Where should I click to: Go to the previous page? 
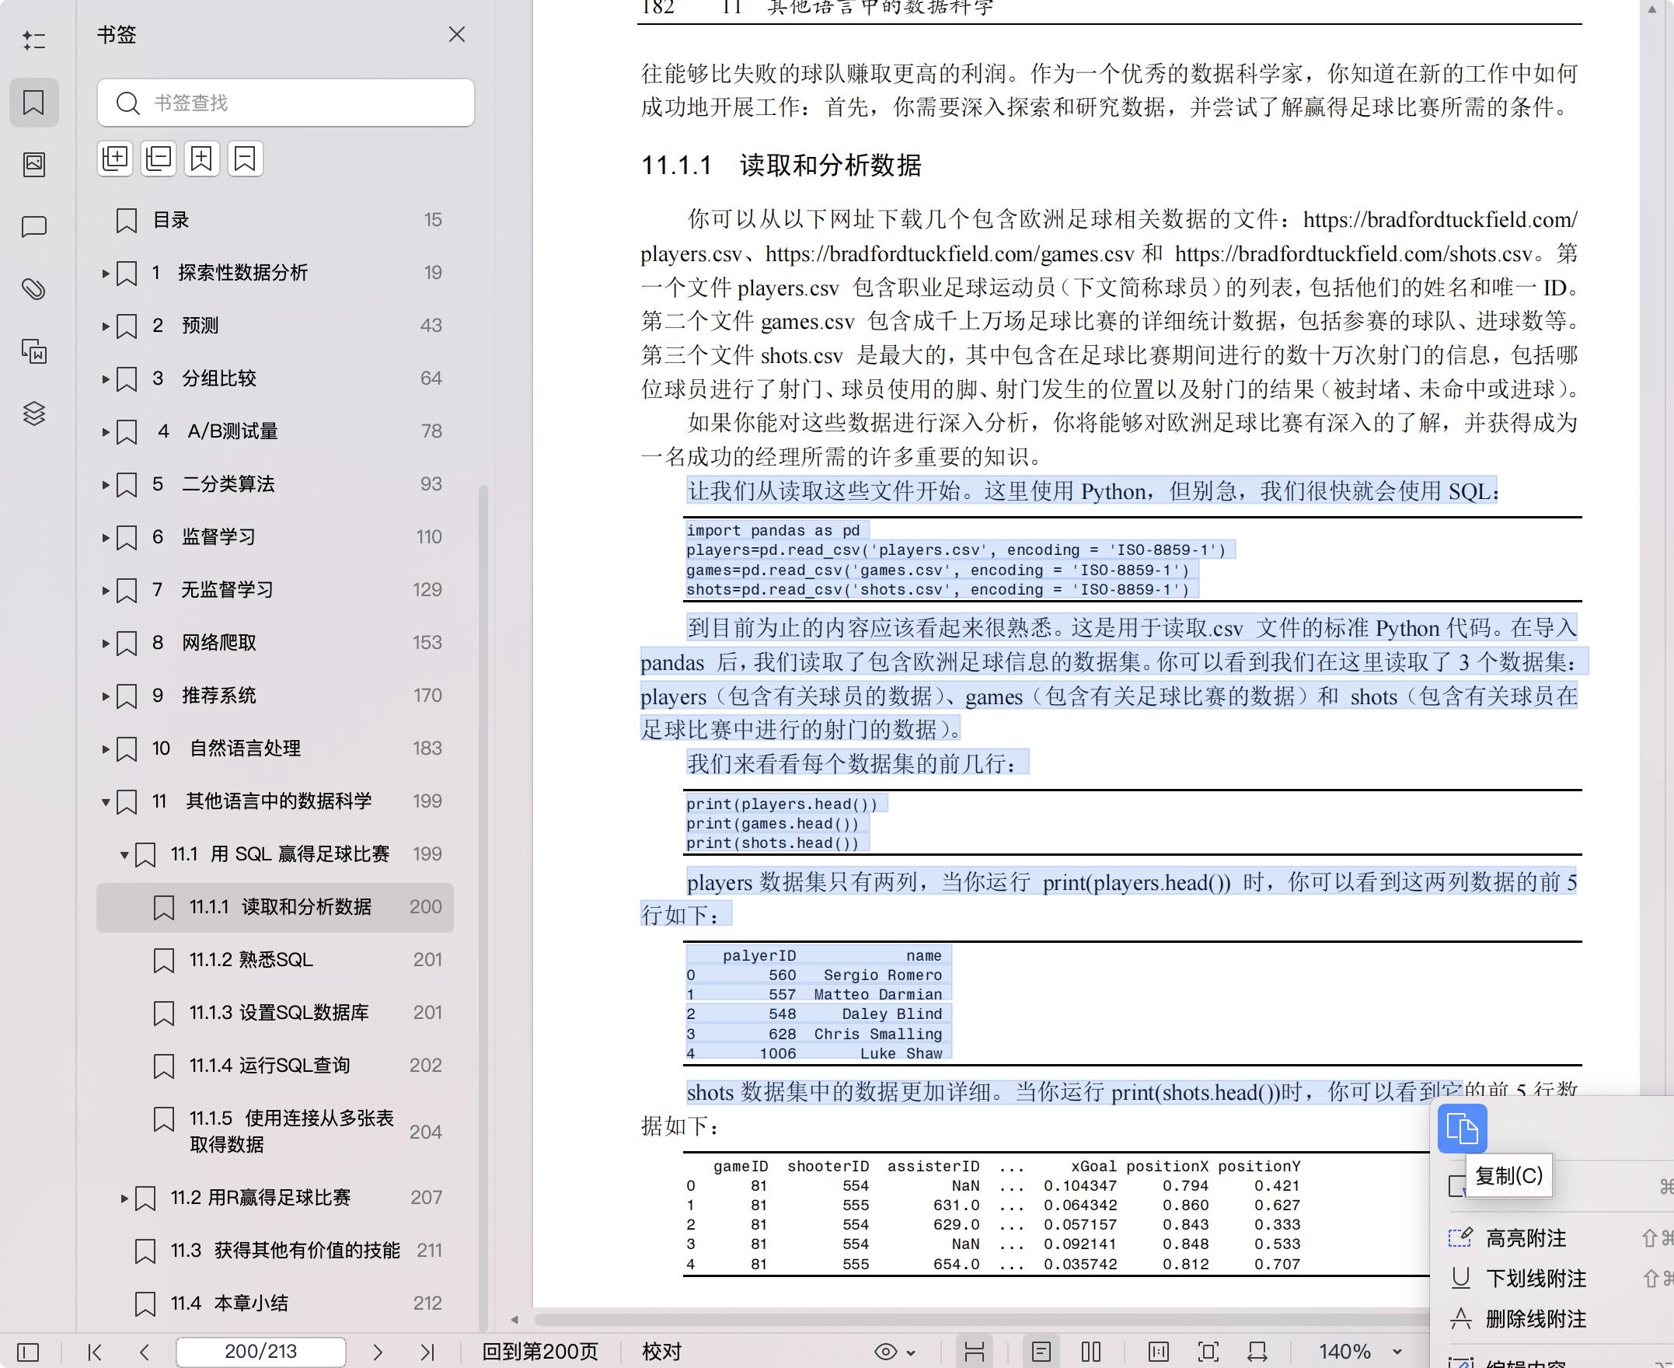tap(144, 1352)
